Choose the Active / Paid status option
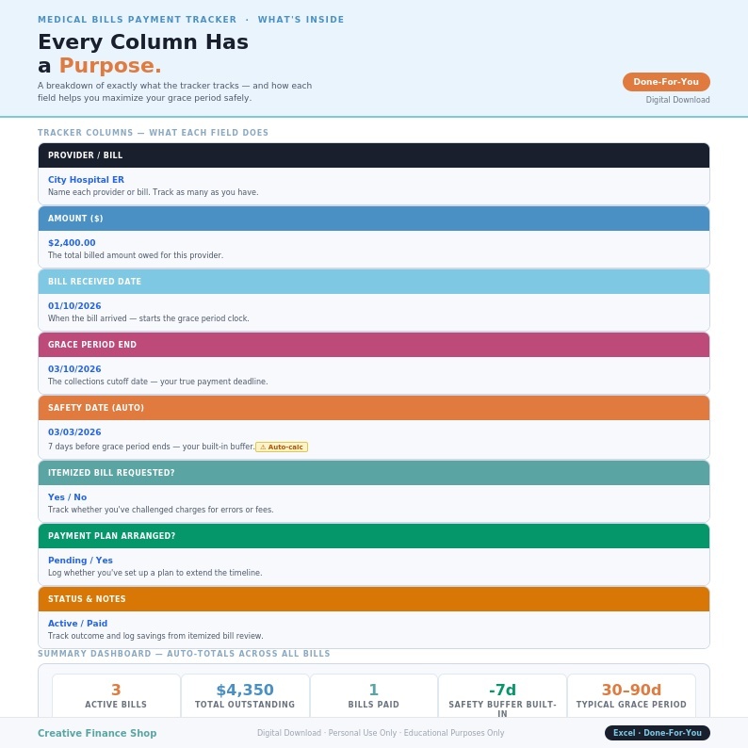Image resolution: width=748 pixels, height=748 pixels. pyautogui.click(x=77, y=624)
